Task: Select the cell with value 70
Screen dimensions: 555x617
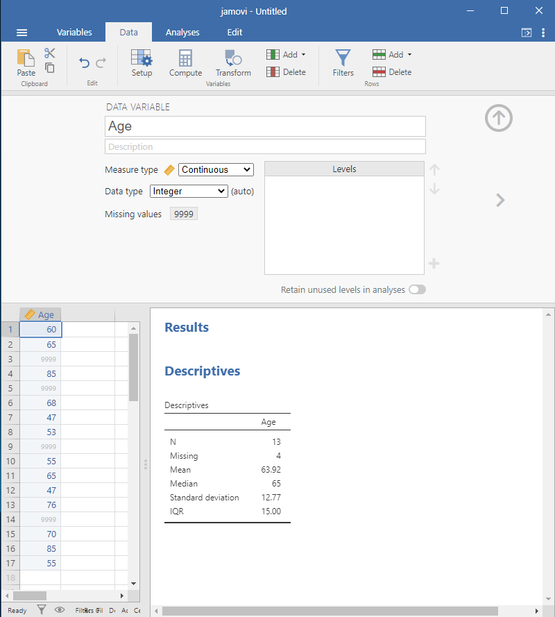Action: pos(40,534)
